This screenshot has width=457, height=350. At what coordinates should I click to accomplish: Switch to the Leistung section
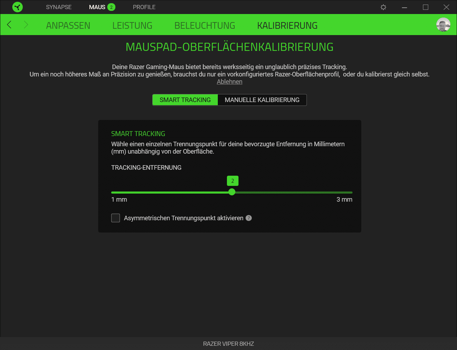(132, 26)
